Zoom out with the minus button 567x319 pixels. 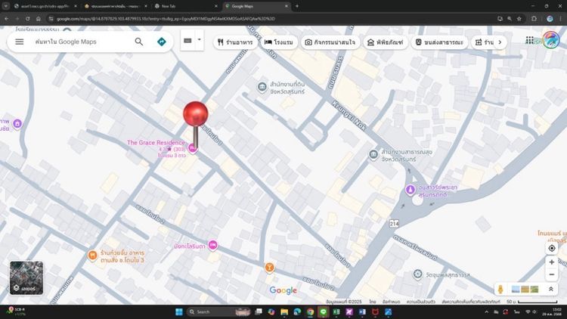coord(551,275)
